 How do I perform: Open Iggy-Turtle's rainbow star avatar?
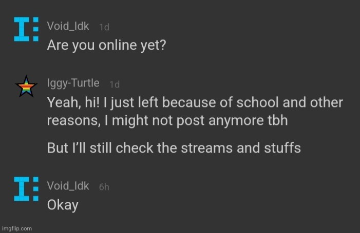pyautogui.click(x=26, y=87)
